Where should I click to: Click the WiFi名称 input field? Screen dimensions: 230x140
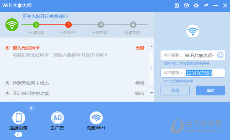tap(193, 55)
